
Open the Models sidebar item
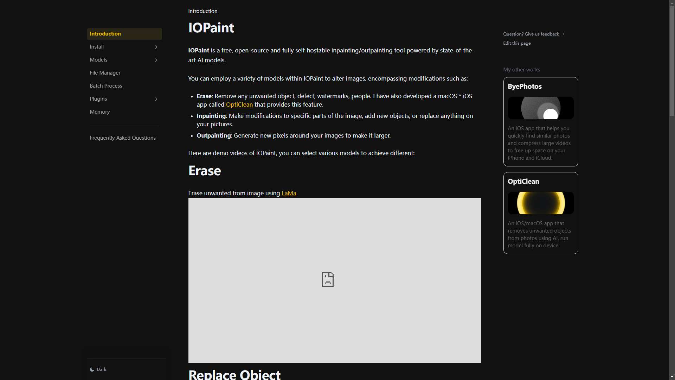click(x=124, y=60)
